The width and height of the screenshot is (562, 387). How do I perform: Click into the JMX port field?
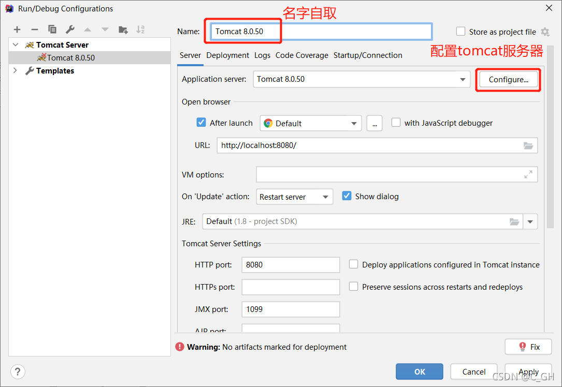(291, 309)
